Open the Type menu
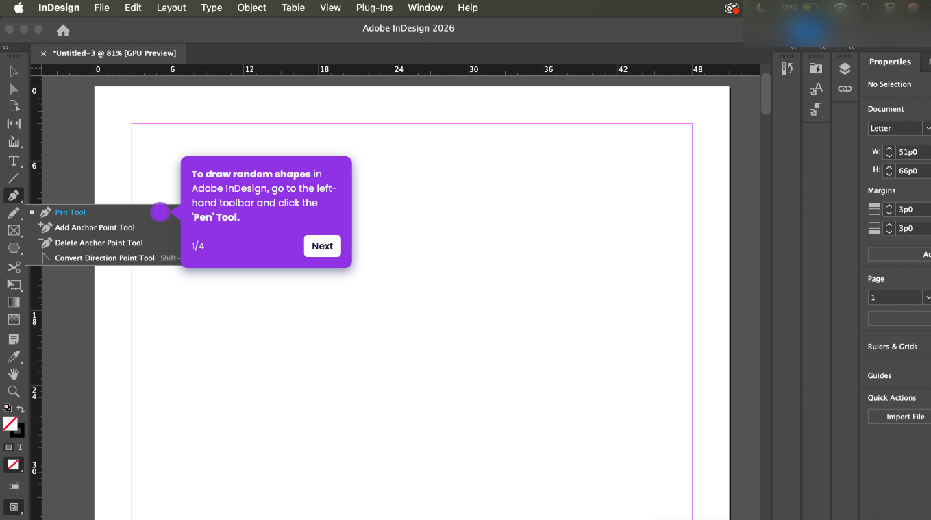The image size is (931, 520). click(212, 8)
